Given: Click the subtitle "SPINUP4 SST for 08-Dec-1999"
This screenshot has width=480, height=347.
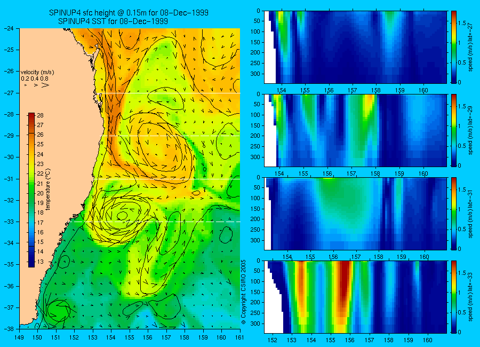Looking at the screenshot, I should (x=113, y=21).
